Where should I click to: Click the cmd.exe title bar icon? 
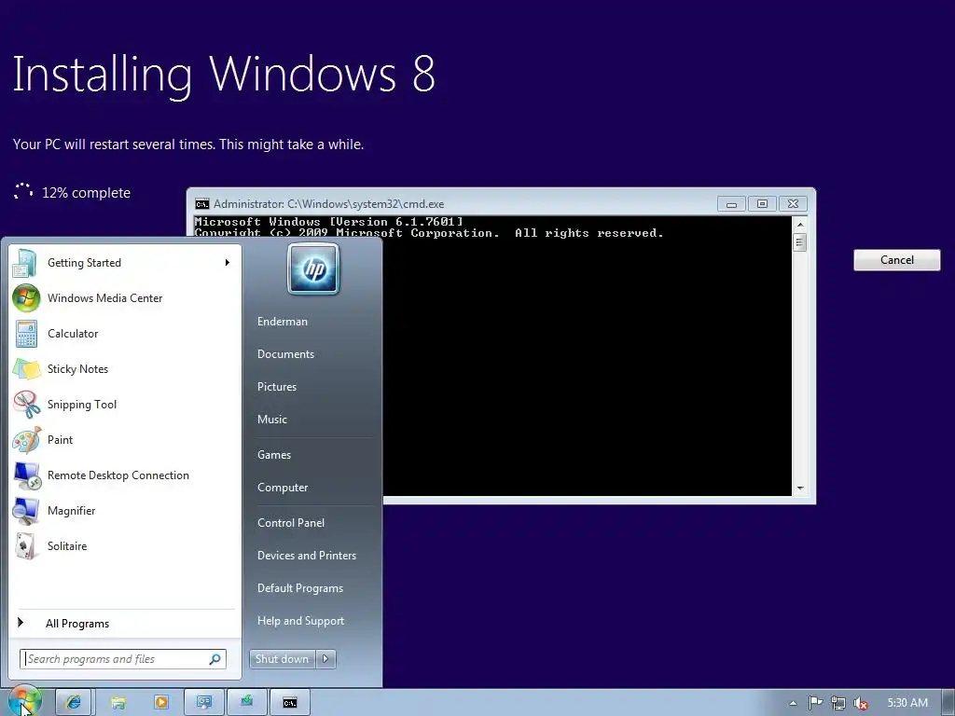point(202,204)
